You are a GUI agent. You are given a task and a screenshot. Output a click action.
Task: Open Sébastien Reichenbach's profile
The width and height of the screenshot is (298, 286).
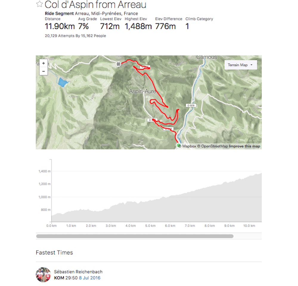pyautogui.click(x=78, y=272)
